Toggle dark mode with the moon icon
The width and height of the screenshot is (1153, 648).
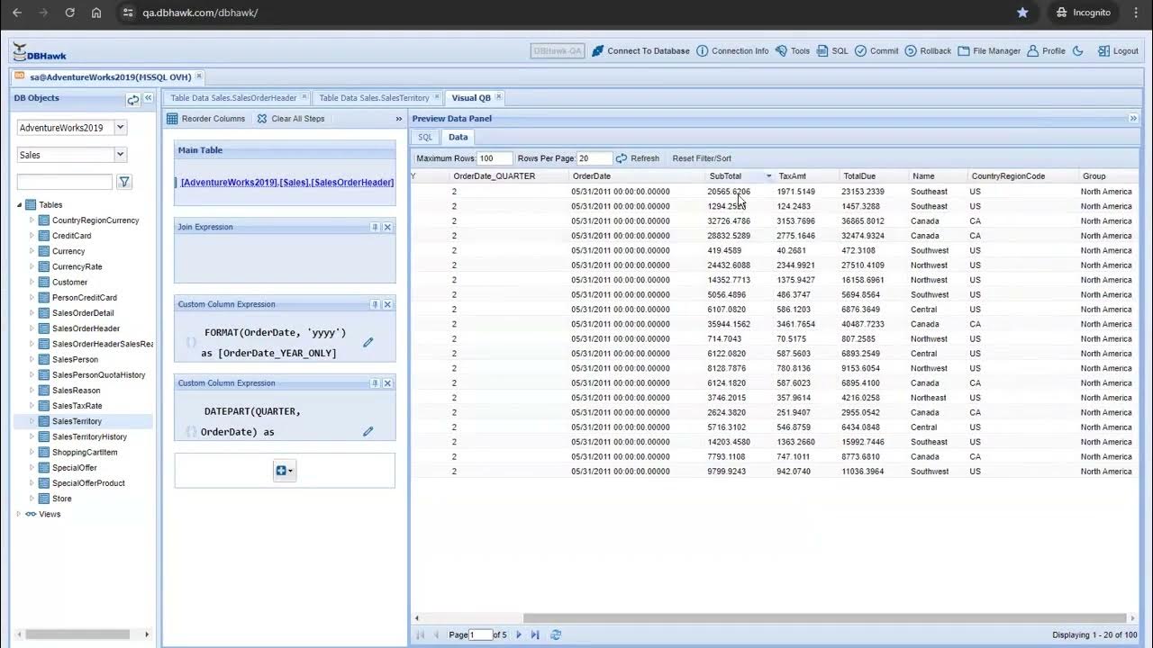(x=1077, y=51)
